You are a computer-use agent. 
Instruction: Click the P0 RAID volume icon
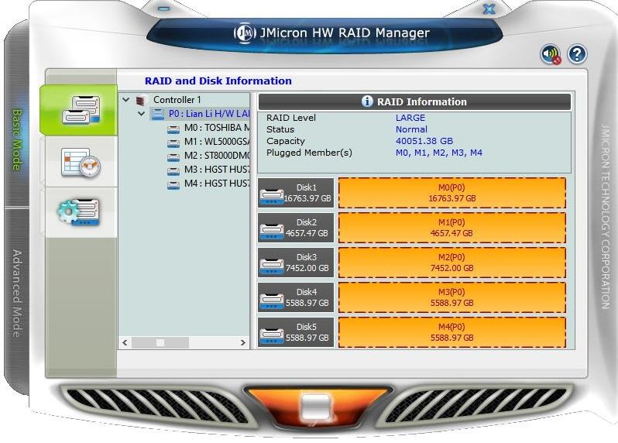coord(158,115)
